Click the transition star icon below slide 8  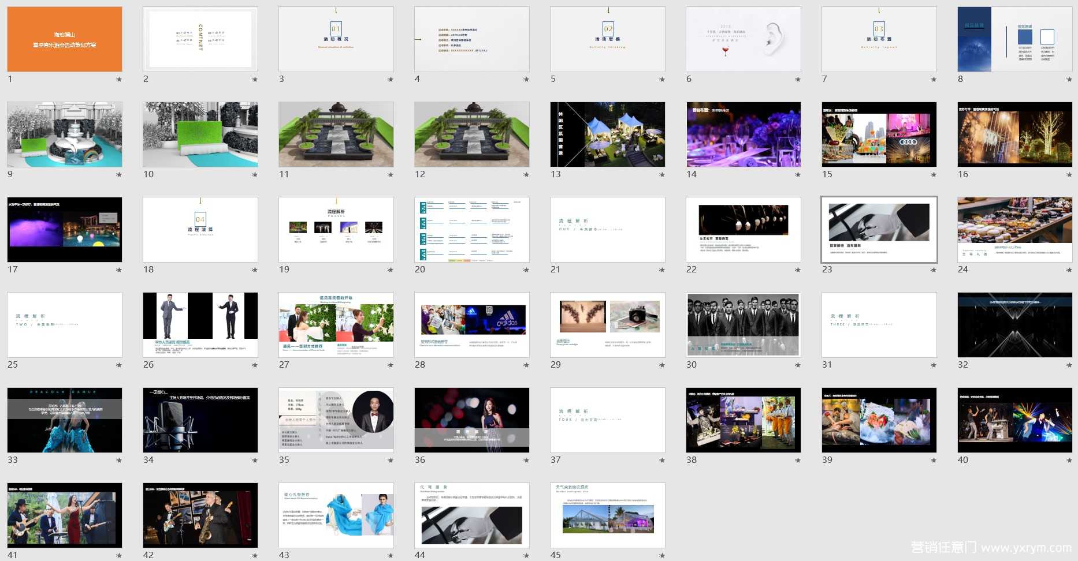1069,80
